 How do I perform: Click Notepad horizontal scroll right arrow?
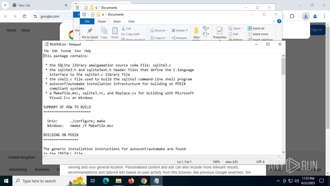click(x=279, y=156)
